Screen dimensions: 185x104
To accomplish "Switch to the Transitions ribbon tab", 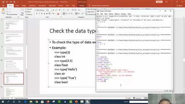I will pos(32,6).
